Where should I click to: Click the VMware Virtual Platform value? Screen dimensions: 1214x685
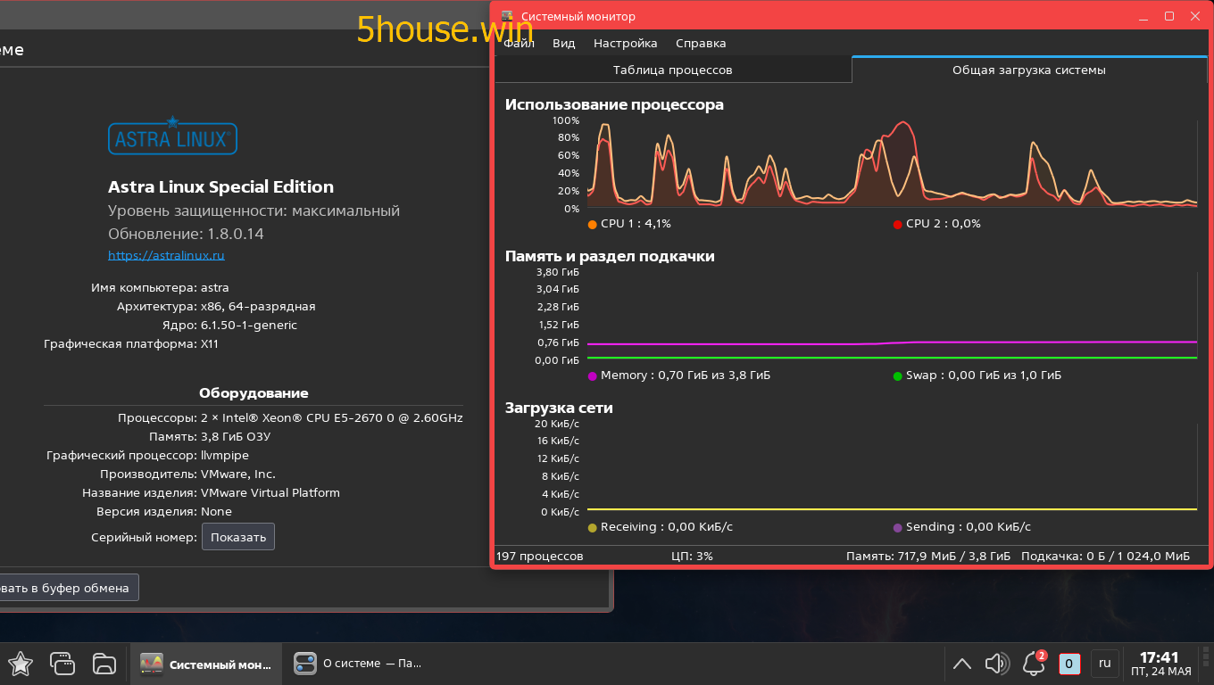coord(270,492)
